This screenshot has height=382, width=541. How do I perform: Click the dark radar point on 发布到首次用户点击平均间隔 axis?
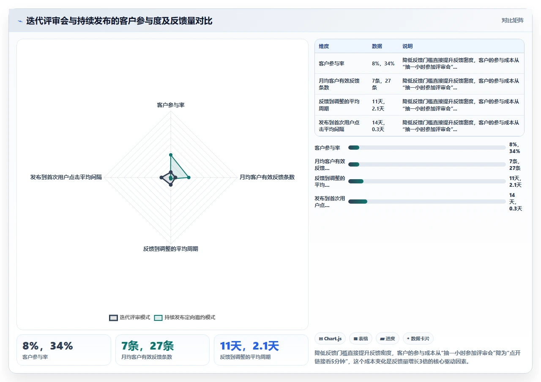(161, 178)
